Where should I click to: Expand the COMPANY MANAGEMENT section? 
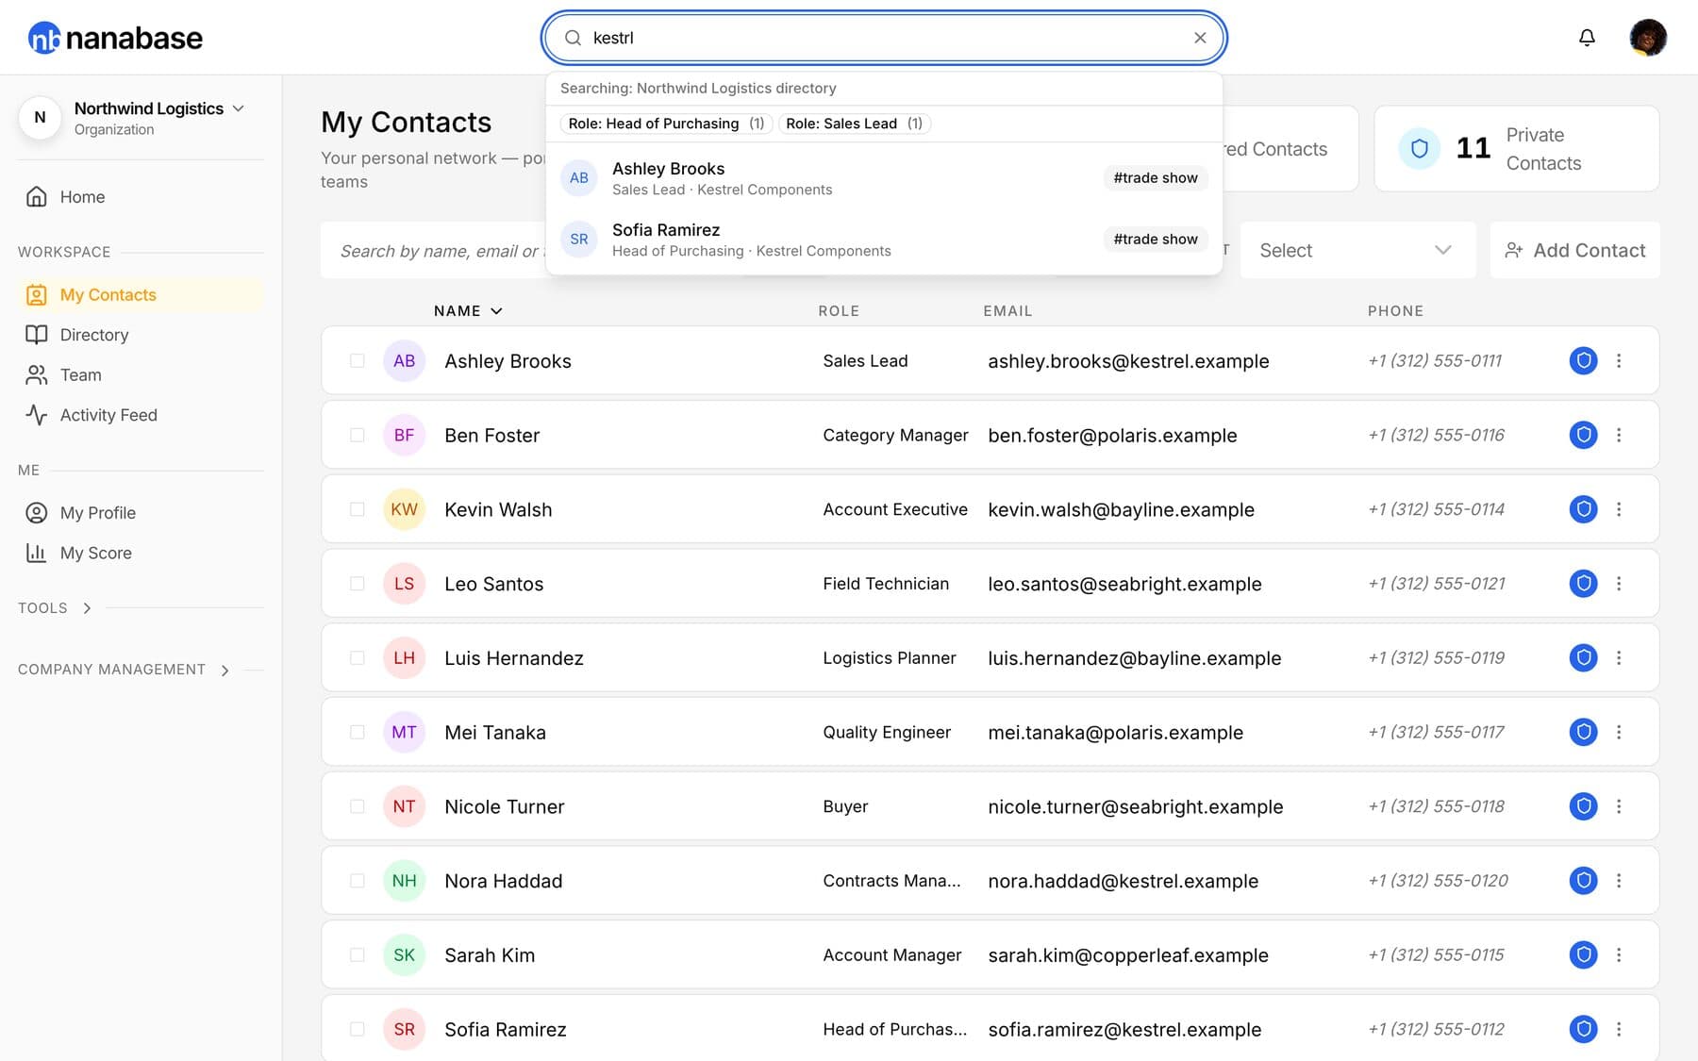pyautogui.click(x=124, y=670)
